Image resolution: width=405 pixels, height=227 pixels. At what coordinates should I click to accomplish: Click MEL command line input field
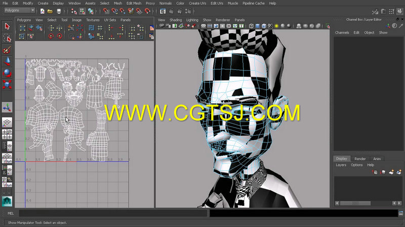113,213
